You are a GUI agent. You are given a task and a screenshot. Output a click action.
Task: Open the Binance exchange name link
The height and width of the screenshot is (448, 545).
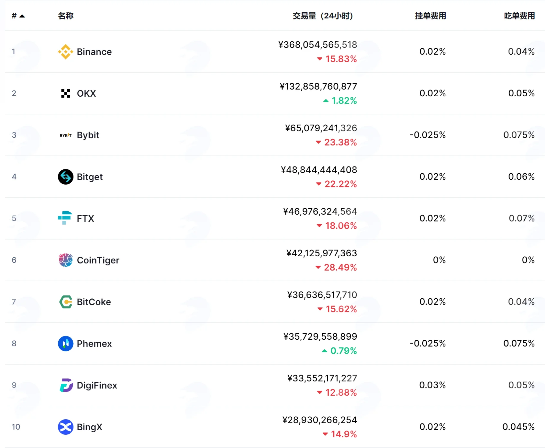point(94,52)
